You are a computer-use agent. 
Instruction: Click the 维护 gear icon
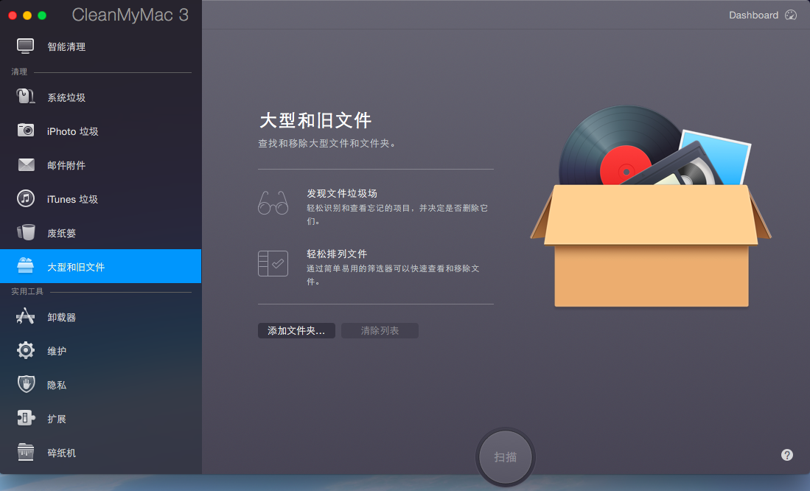tap(25, 350)
